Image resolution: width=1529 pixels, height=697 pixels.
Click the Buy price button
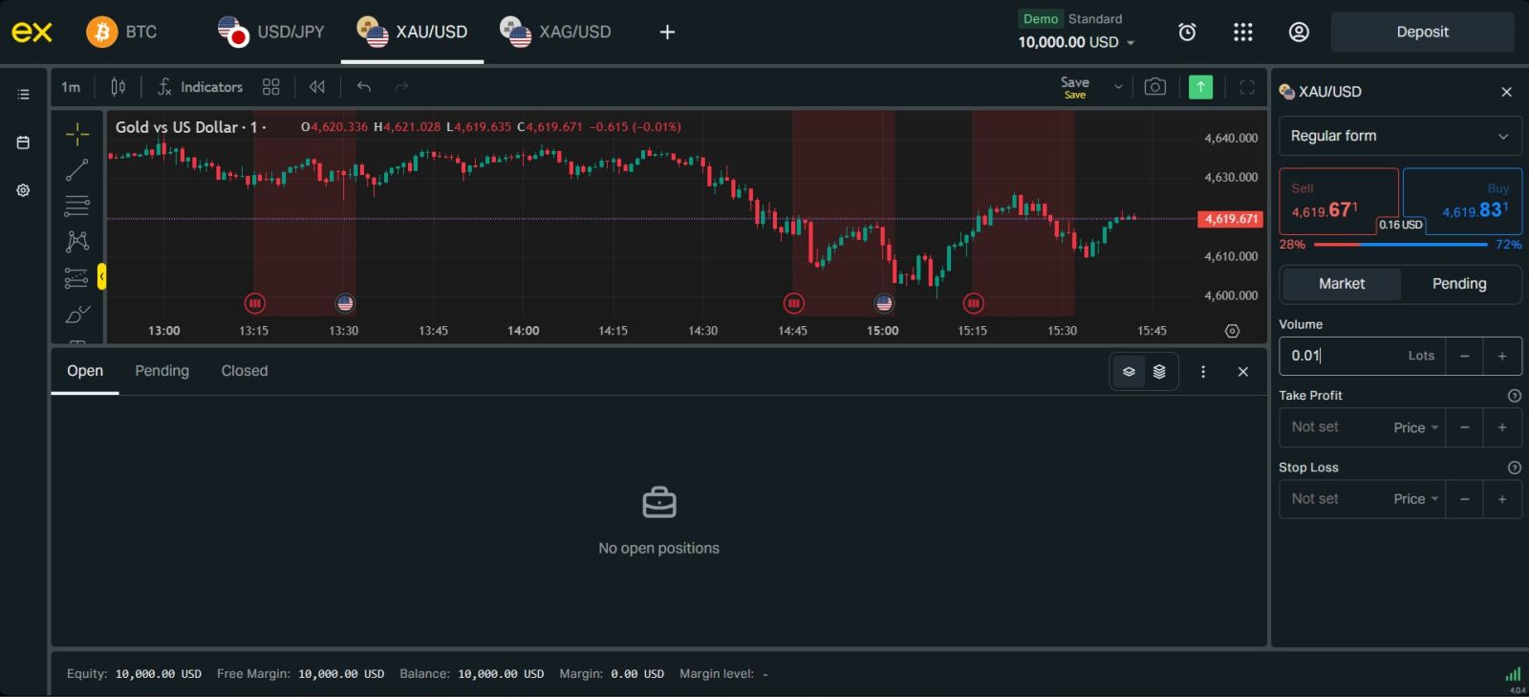[1462, 202]
